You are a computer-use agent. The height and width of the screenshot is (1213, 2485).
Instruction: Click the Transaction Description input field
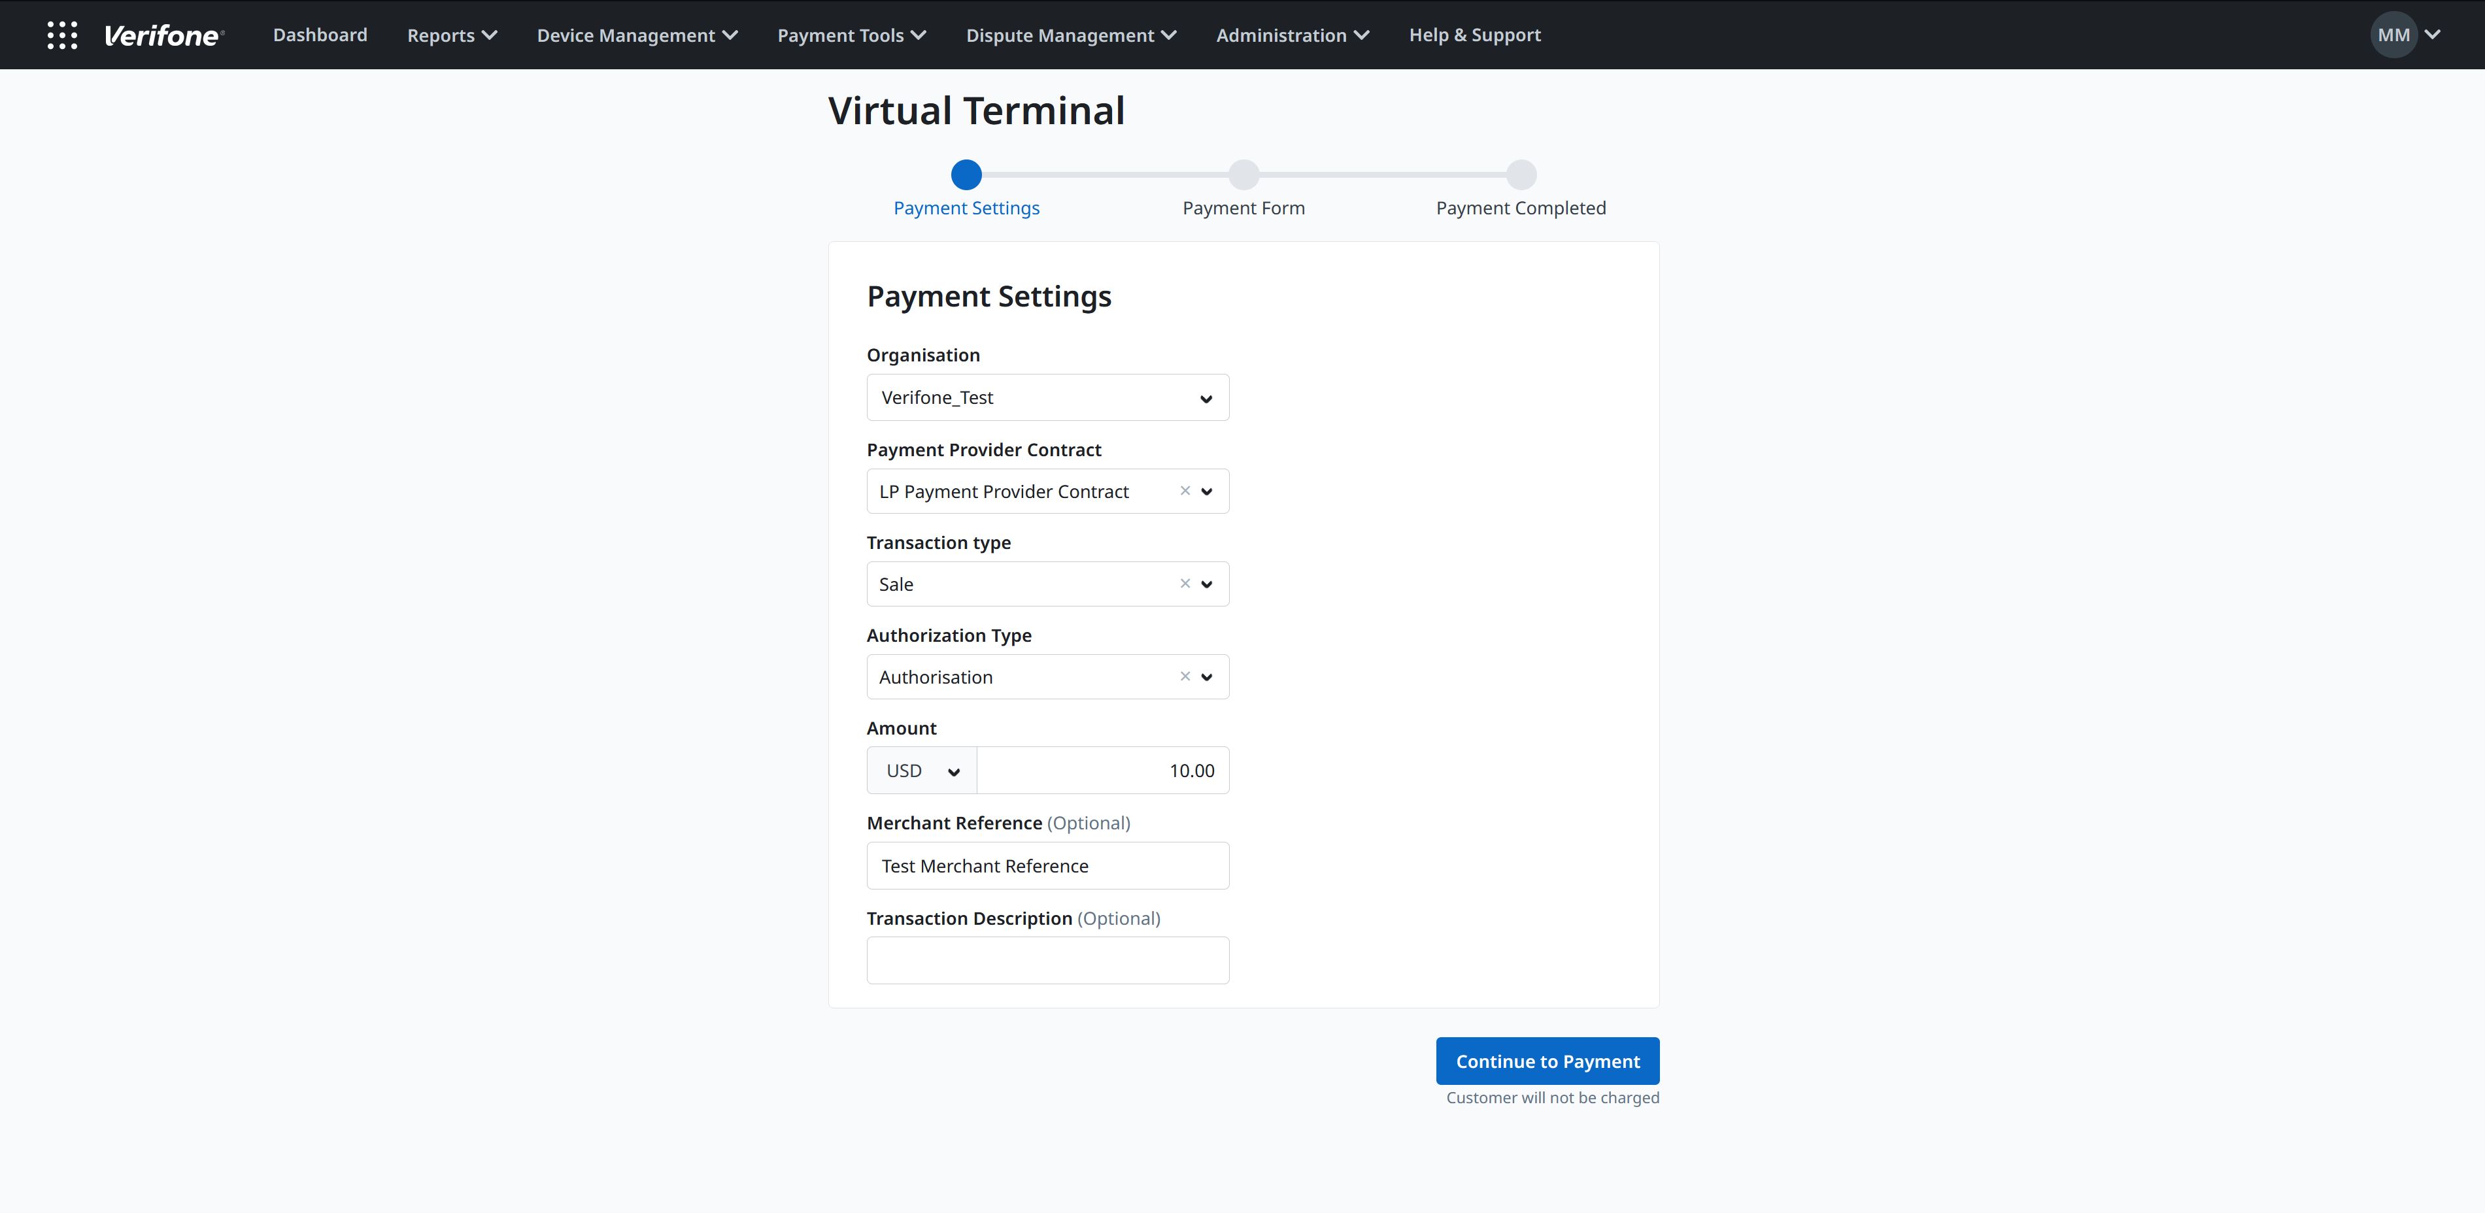[x=1047, y=959]
